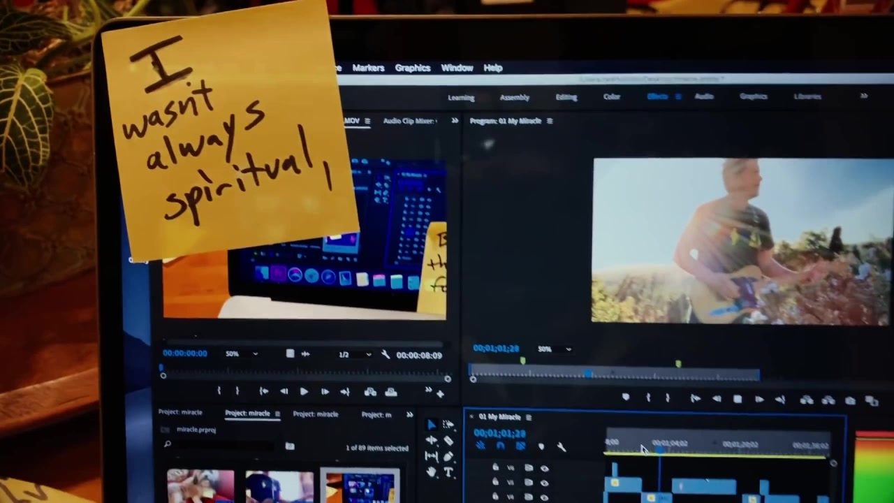894x503 pixels.
Task: Switch to the Assembly workspace
Action: 515,97
